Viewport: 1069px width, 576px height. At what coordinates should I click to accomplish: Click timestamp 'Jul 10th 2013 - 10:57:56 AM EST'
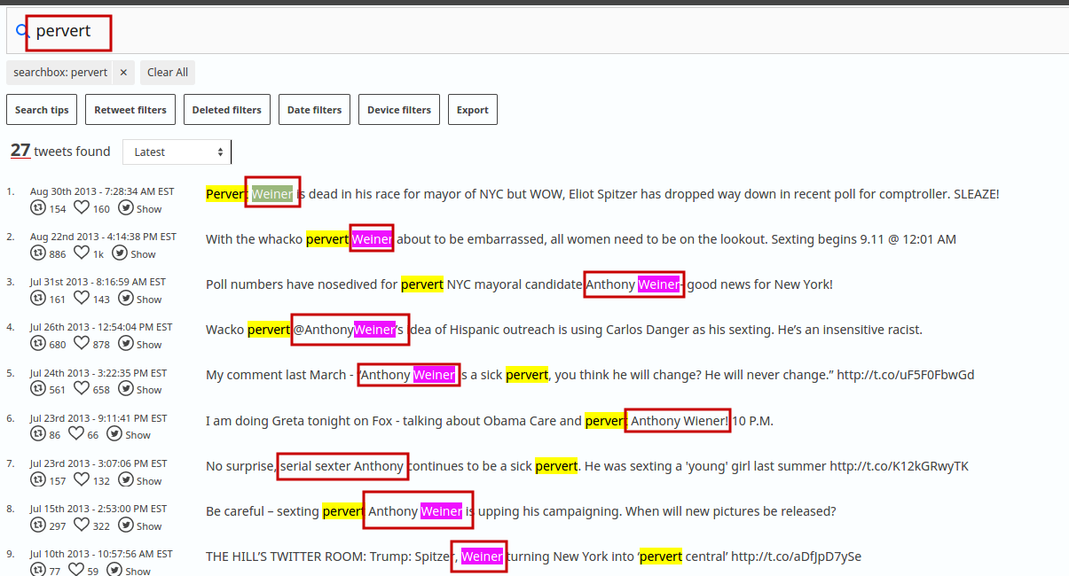pyautogui.click(x=101, y=554)
